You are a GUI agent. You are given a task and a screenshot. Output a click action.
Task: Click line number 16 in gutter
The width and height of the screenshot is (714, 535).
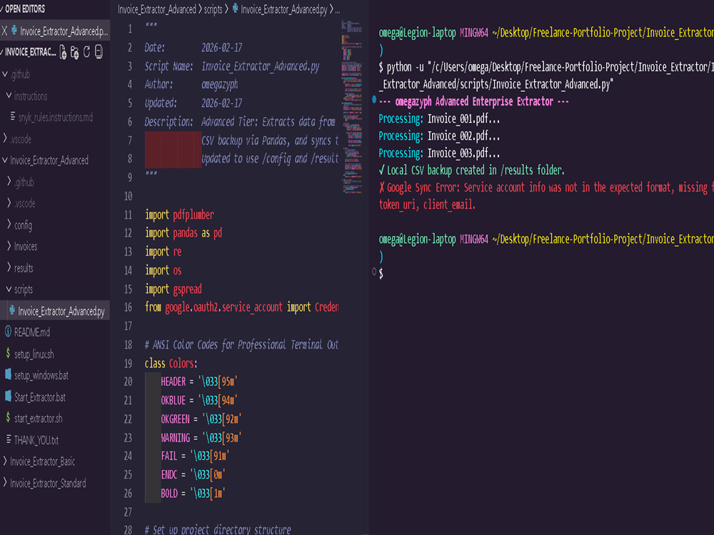(x=129, y=307)
